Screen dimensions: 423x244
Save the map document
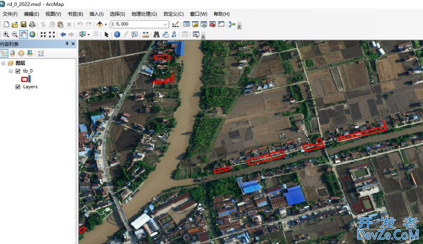tap(23, 24)
